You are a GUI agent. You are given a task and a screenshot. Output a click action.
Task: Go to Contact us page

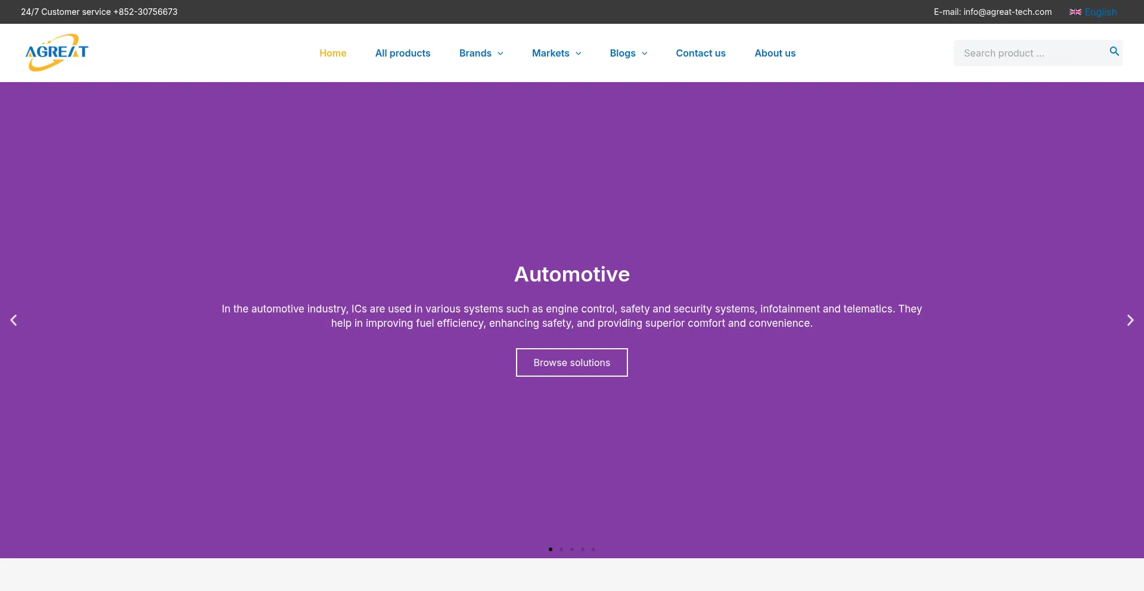tap(700, 53)
